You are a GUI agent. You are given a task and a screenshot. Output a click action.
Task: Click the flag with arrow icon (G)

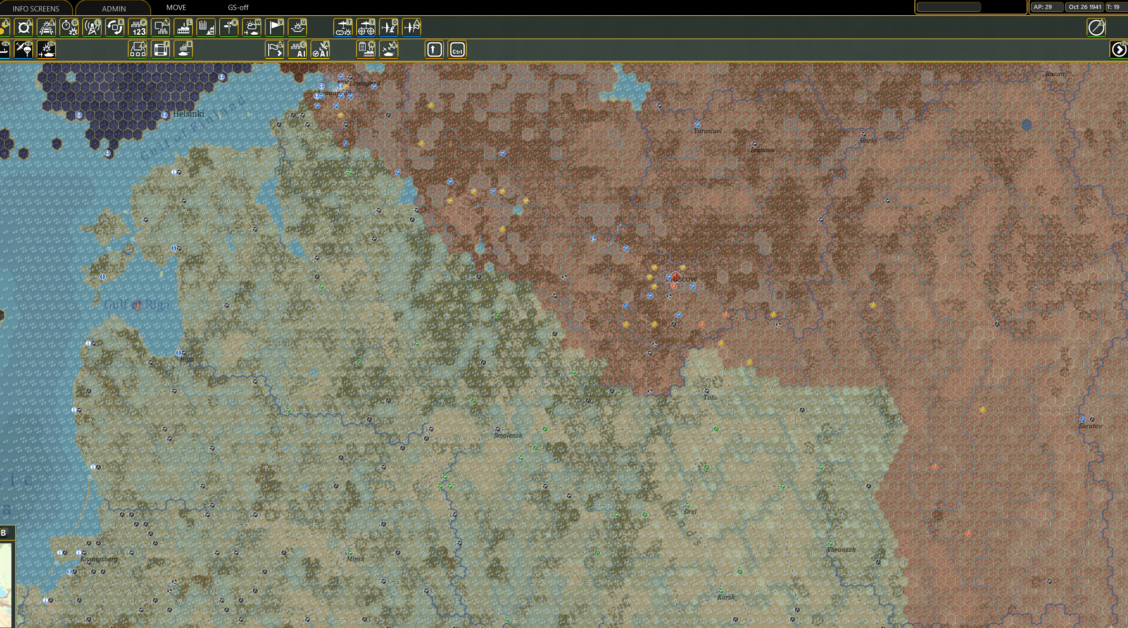point(275,49)
